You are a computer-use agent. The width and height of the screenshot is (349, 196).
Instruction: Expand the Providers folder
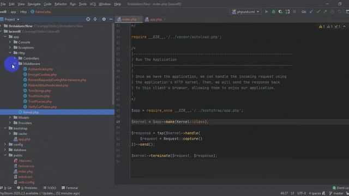pos(10,122)
